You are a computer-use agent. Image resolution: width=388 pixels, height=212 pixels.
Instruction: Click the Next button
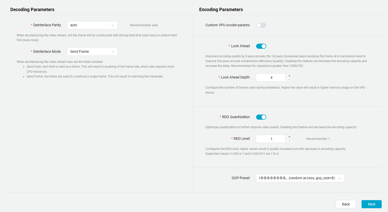[371, 204]
